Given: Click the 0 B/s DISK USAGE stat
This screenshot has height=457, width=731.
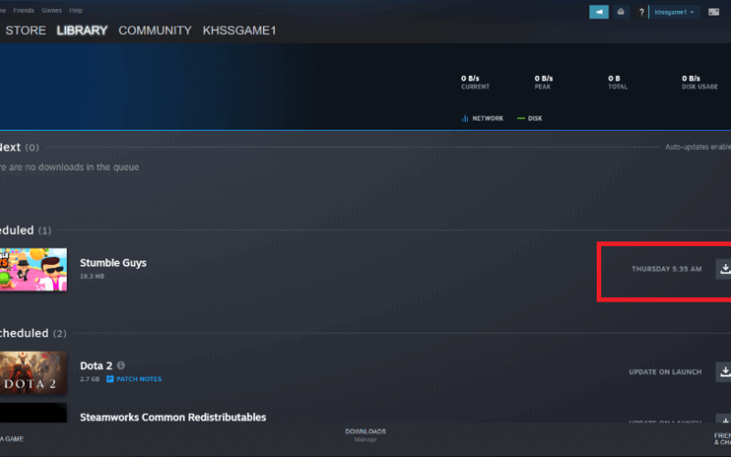Looking at the screenshot, I should (700, 82).
